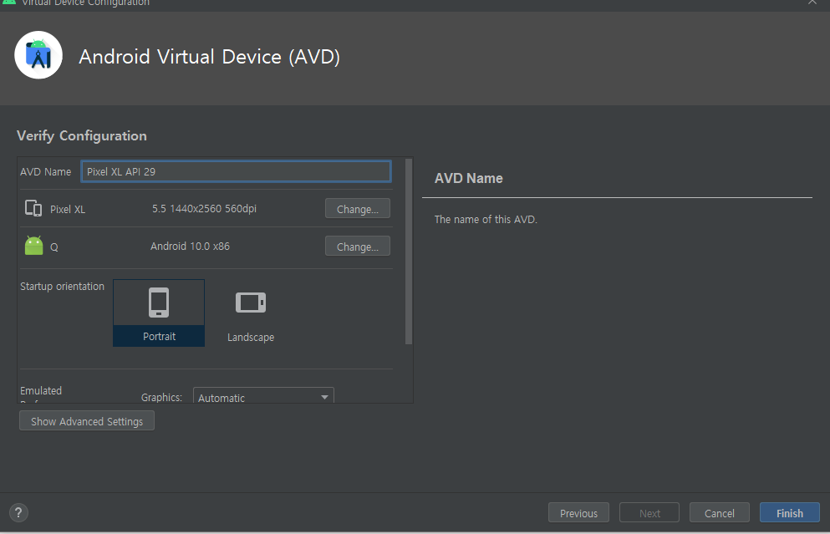Click the Startup orientation label
Image resolution: width=830 pixels, height=534 pixels.
[63, 287]
